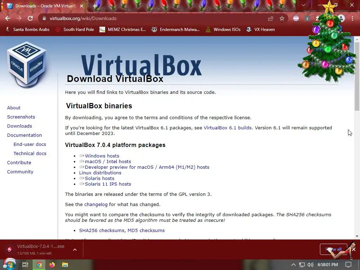Open the Downloads sidebar link
Viewport: 360px width, 270px height.
(x=20, y=126)
